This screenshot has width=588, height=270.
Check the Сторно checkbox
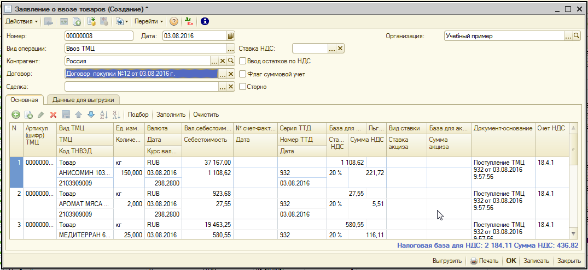(243, 87)
